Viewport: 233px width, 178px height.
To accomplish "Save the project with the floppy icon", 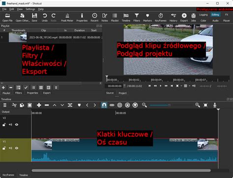I will coord(34,18).
